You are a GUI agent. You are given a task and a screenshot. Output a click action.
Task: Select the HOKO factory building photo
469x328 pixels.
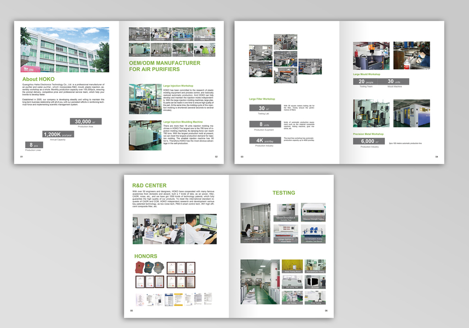click(65, 50)
